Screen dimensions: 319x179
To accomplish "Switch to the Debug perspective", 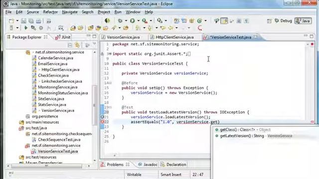I will 283,21.
